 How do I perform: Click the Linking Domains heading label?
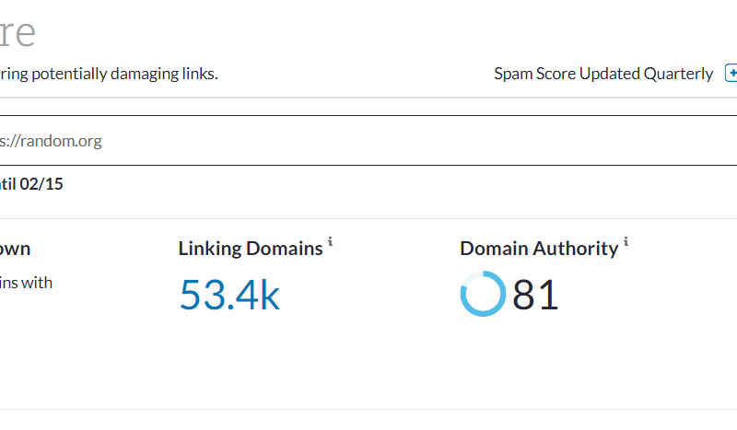pos(250,249)
